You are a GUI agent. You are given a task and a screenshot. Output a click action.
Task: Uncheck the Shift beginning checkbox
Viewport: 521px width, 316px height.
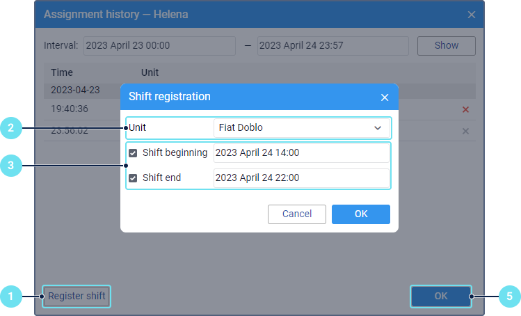[x=133, y=153]
